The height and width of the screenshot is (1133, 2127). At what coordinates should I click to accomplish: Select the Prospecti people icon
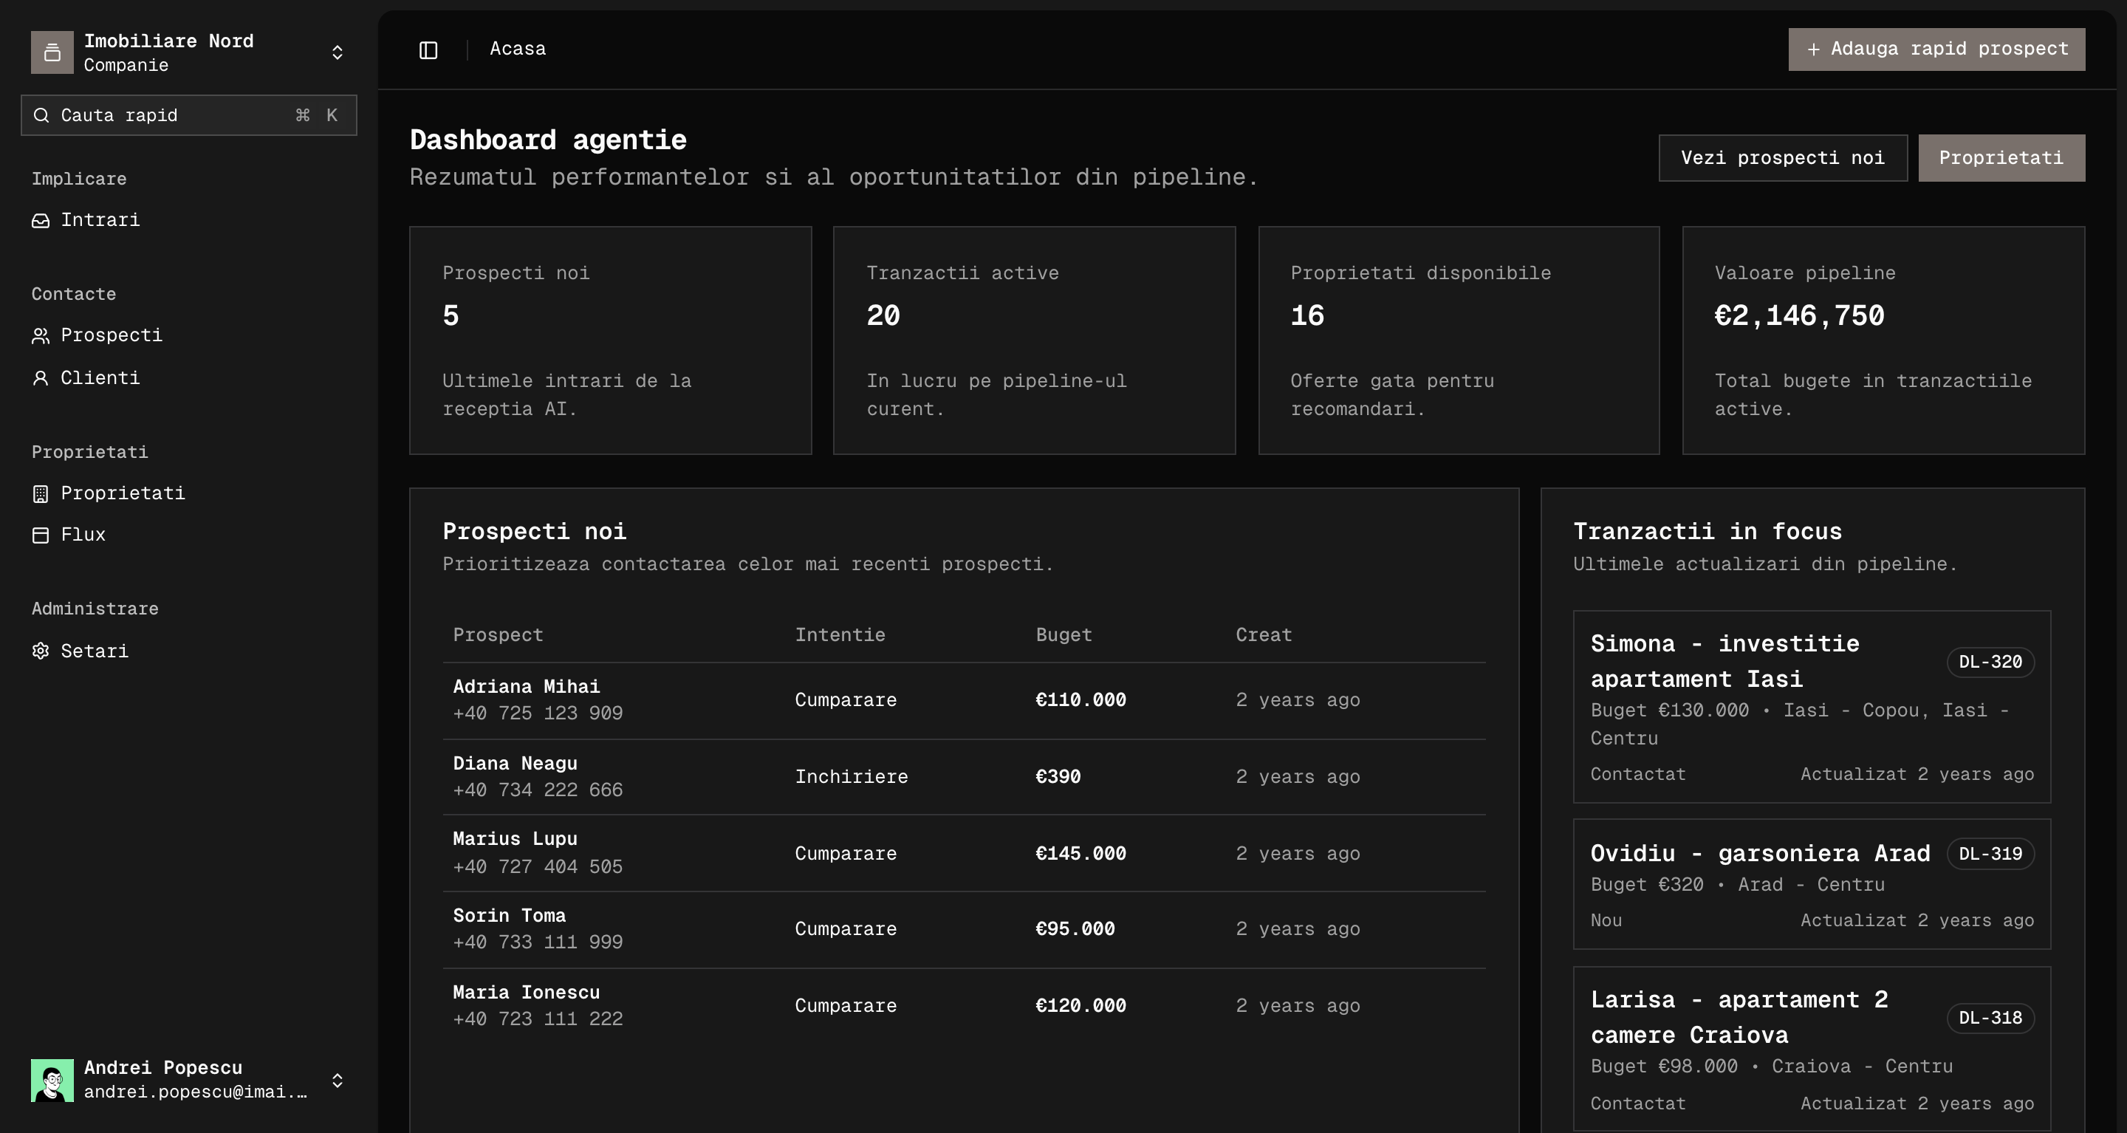click(x=41, y=335)
